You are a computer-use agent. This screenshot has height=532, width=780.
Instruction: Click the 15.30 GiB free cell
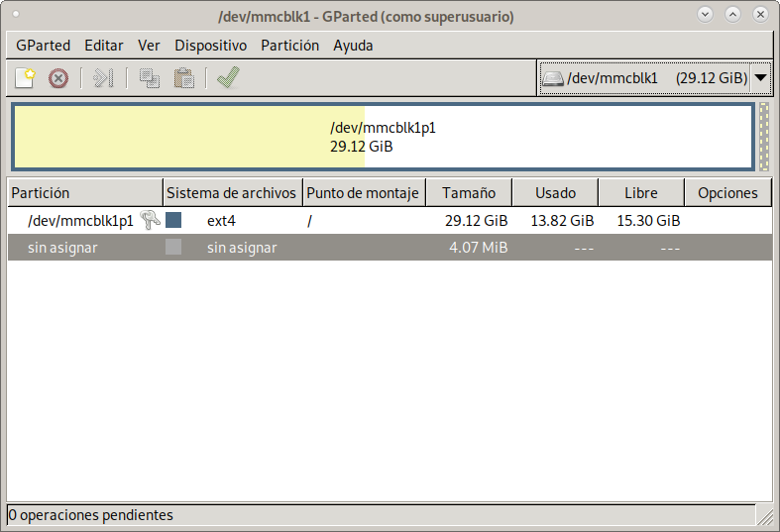pos(648,220)
